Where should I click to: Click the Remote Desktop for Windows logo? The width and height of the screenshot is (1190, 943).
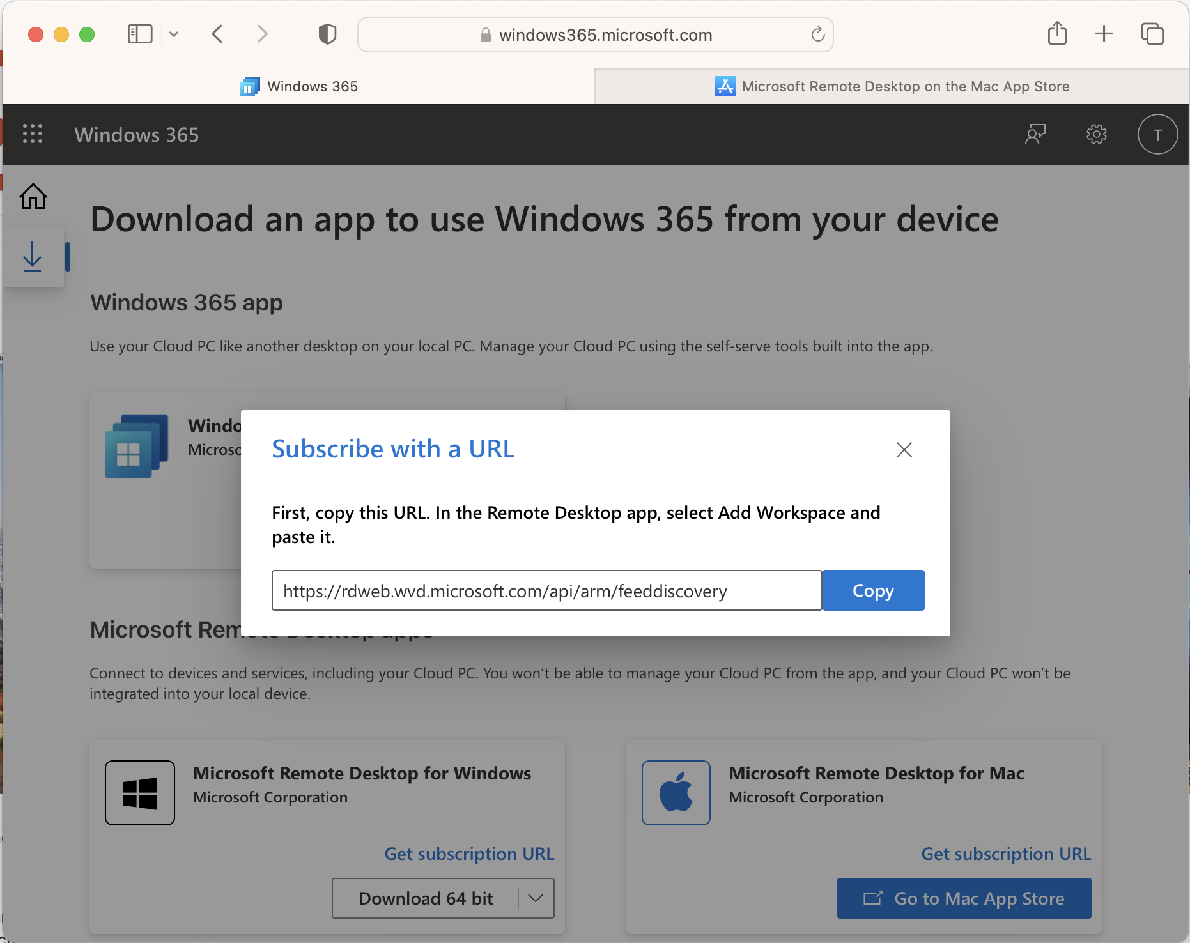coord(140,793)
